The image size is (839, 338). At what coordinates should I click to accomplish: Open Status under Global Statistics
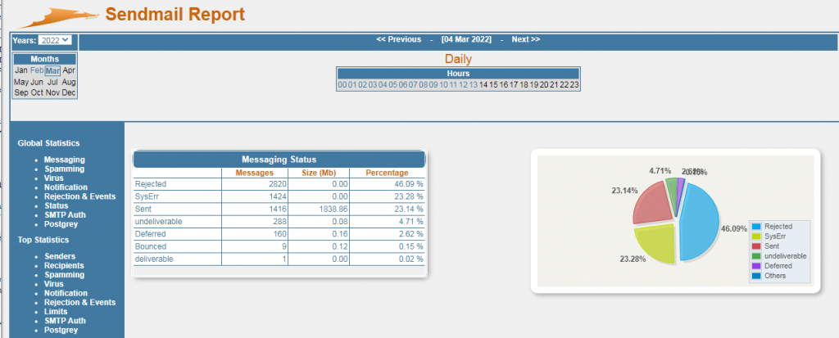[57, 205]
